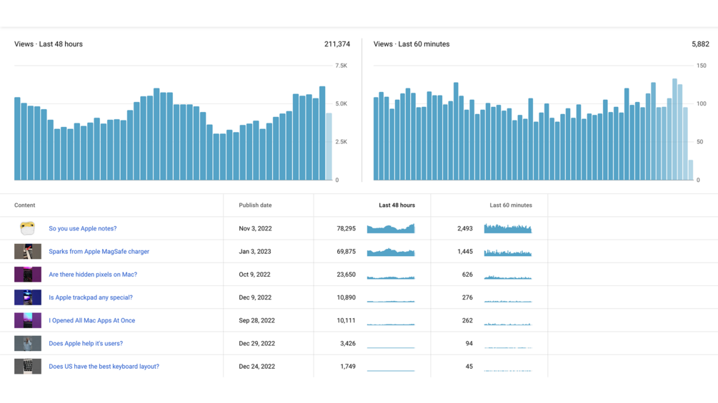Click thumbnail of Apple trackpad video

[27, 297]
